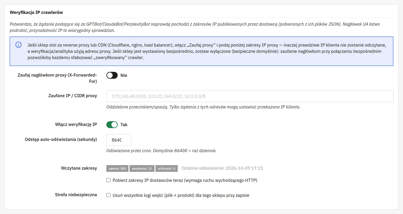Click the "Tak" label beside verification toggle
Viewport: 403px width, 214px height.
pos(124,125)
